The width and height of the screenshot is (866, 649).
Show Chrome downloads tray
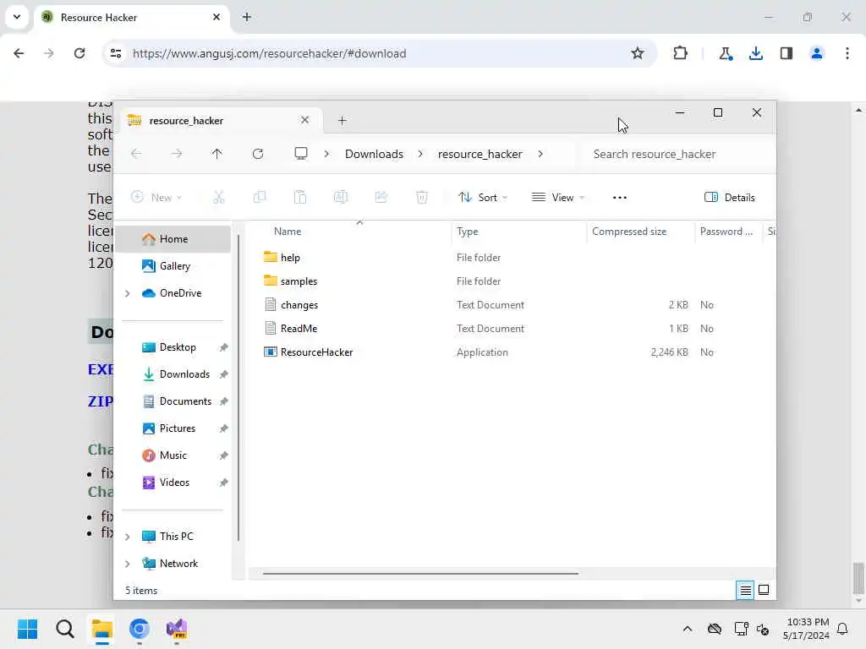coord(755,53)
